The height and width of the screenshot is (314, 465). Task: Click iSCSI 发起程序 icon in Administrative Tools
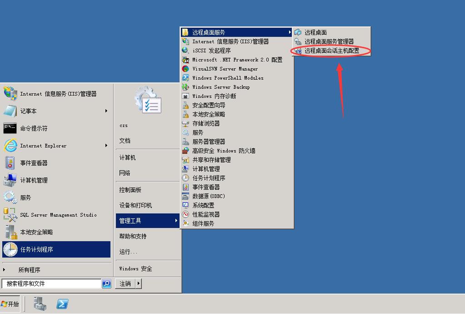(x=185, y=51)
